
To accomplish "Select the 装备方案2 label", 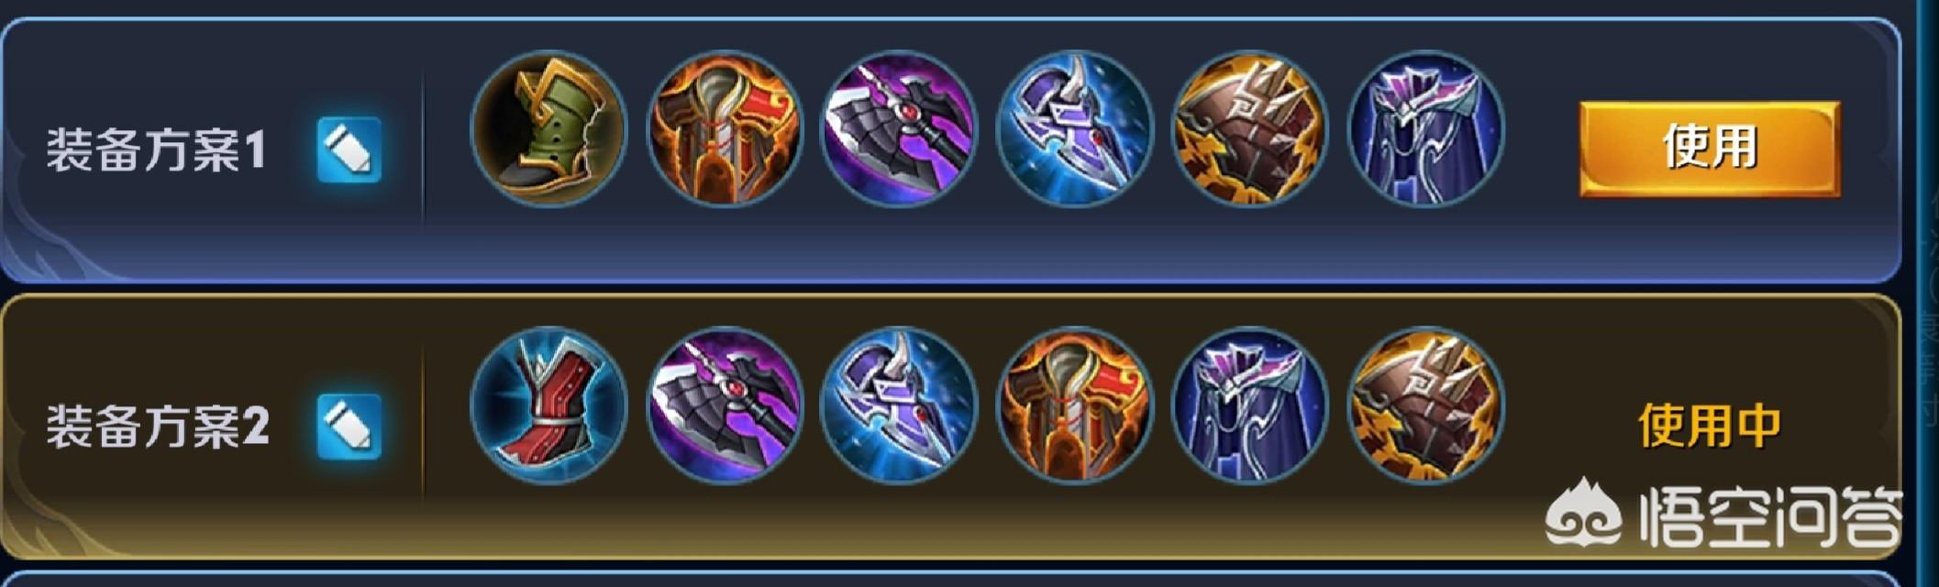I will [x=158, y=427].
